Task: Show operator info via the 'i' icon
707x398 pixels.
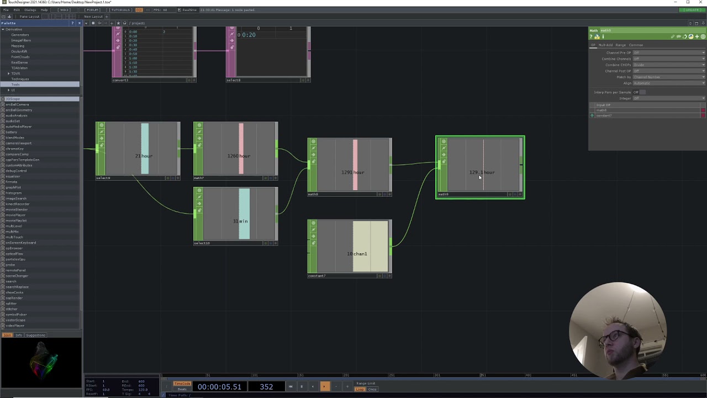Action: [x=603, y=36]
